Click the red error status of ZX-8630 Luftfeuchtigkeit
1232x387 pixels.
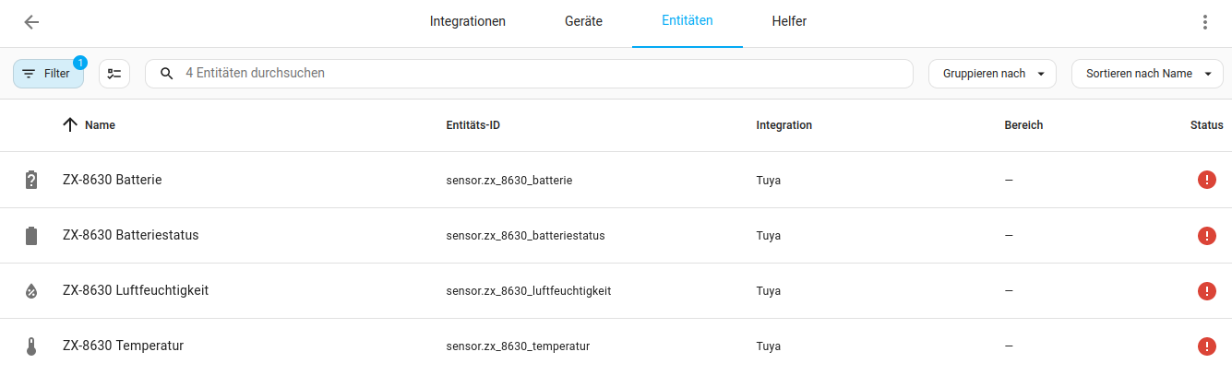pyautogui.click(x=1206, y=291)
